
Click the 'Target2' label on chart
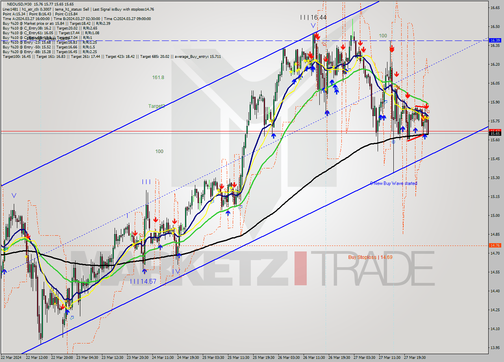156,106
